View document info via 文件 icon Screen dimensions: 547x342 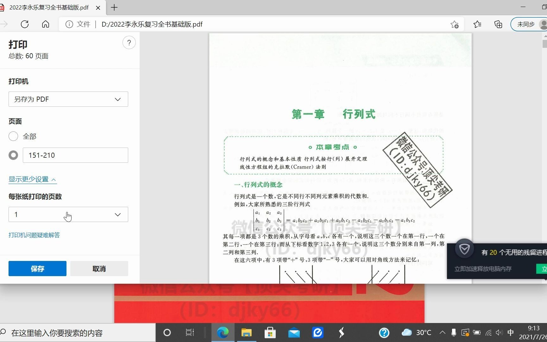tap(69, 24)
